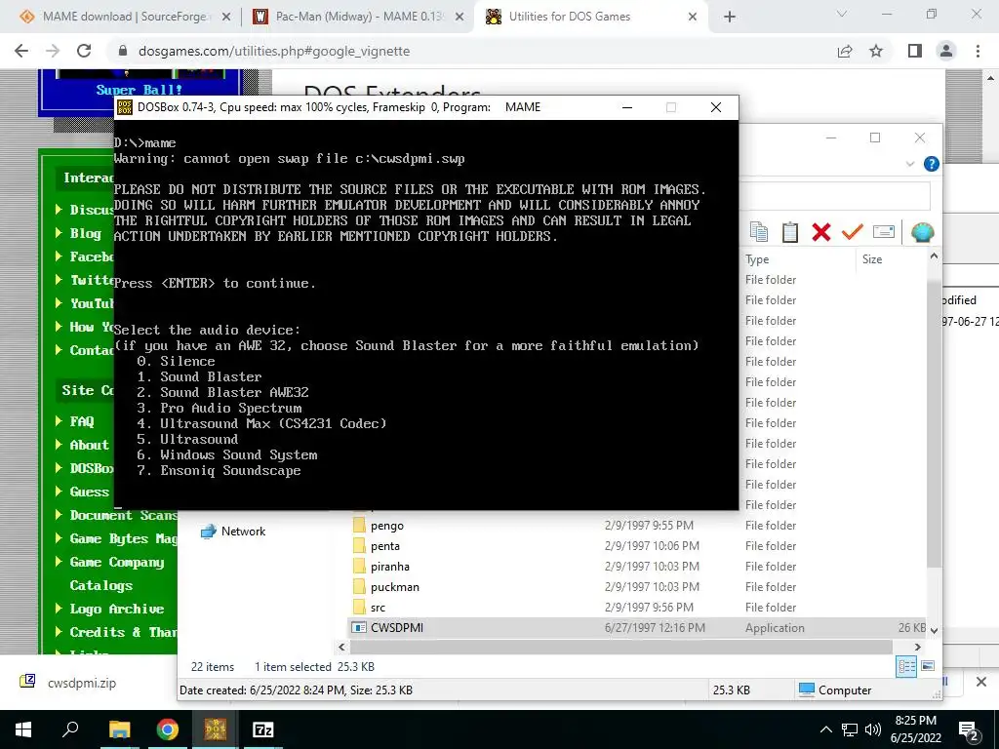The image size is (999, 749).
Task: Switch to MAME download SourceForge tab
Action: (x=125, y=17)
